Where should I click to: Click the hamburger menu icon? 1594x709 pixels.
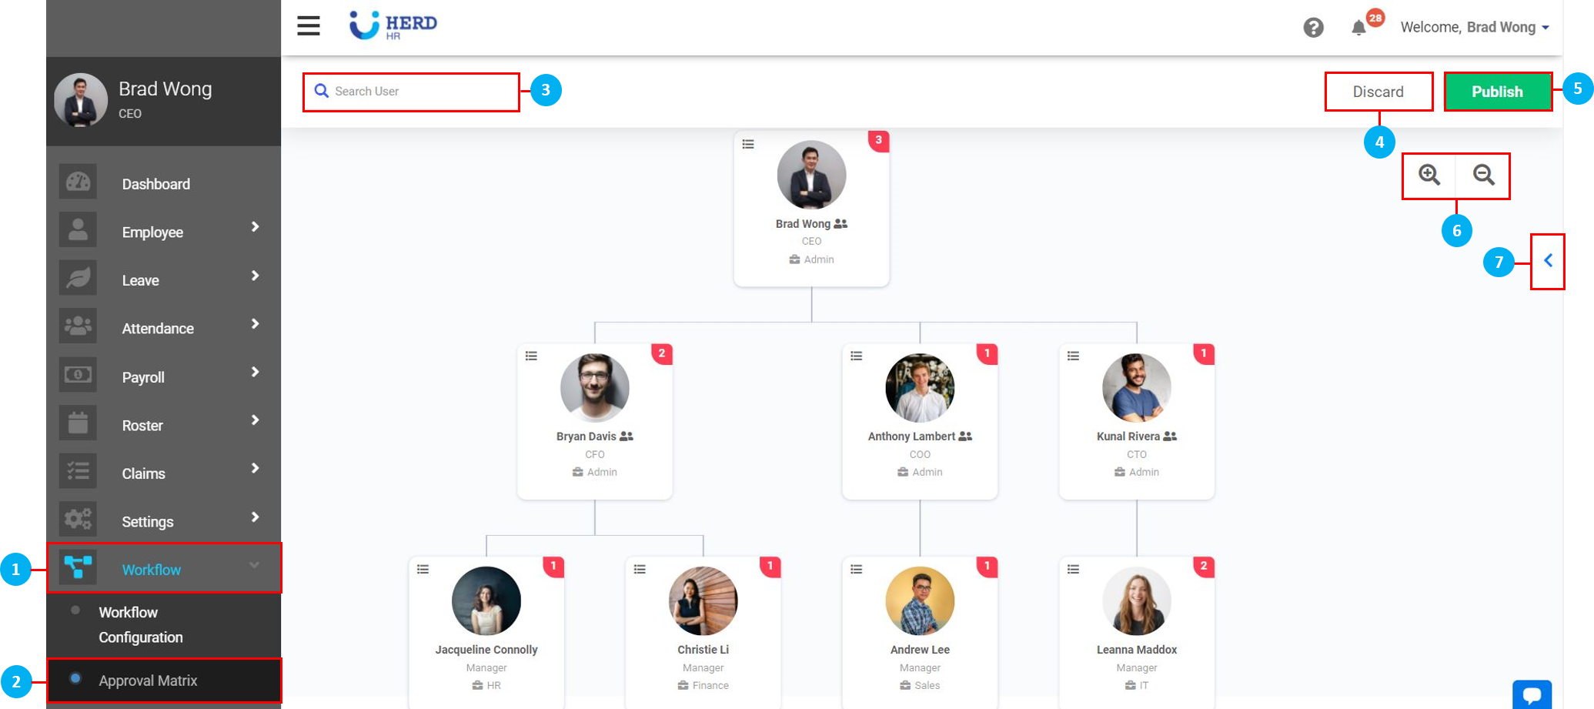[309, 26]
